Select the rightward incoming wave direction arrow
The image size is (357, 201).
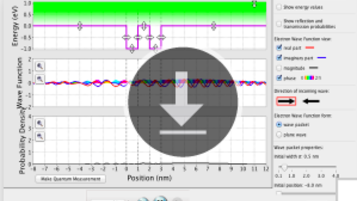[286, 101]
